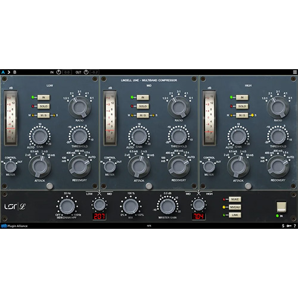Image resolution: width=298 pixels, height=298 pixels.
Task: Click the LOW band RECOVERY knob
Action: [79, 166]
